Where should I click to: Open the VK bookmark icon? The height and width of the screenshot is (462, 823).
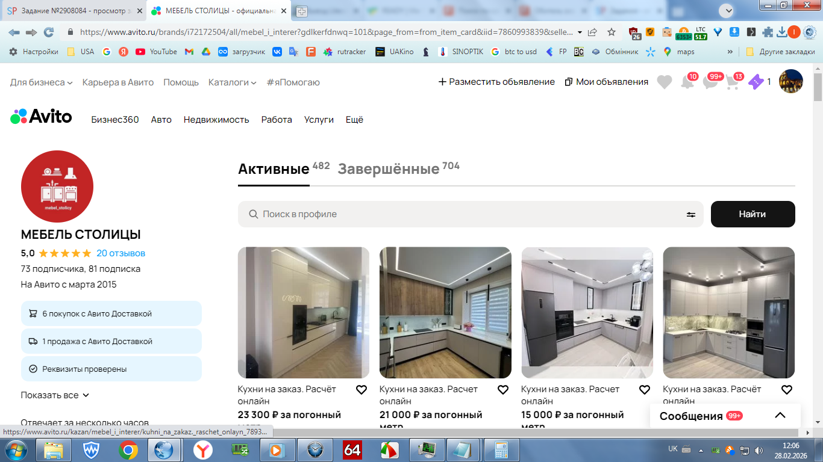277,52
